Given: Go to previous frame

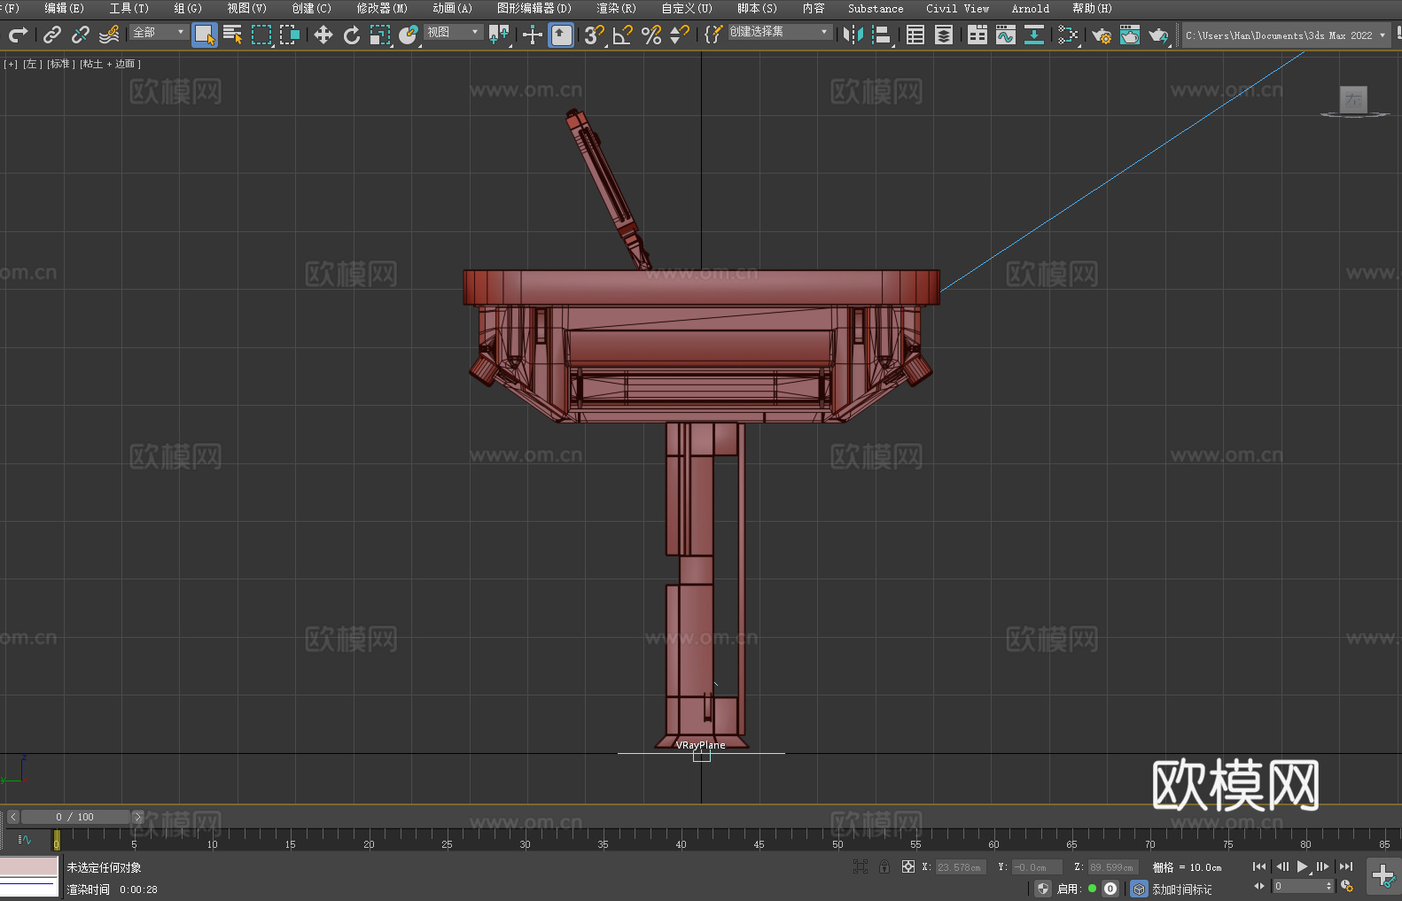Looking at the screenshot, I should pyautogui.click(x=1281, y=866).
